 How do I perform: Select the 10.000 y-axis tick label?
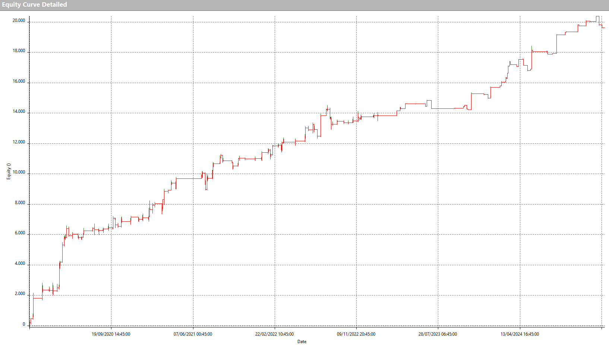[x=19, y=172]
